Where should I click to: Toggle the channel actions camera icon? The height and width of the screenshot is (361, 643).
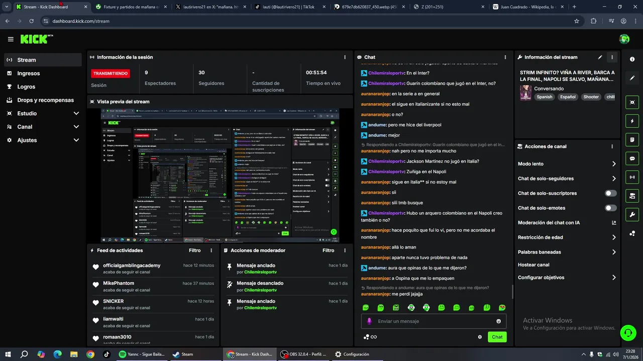coord(632,196)
